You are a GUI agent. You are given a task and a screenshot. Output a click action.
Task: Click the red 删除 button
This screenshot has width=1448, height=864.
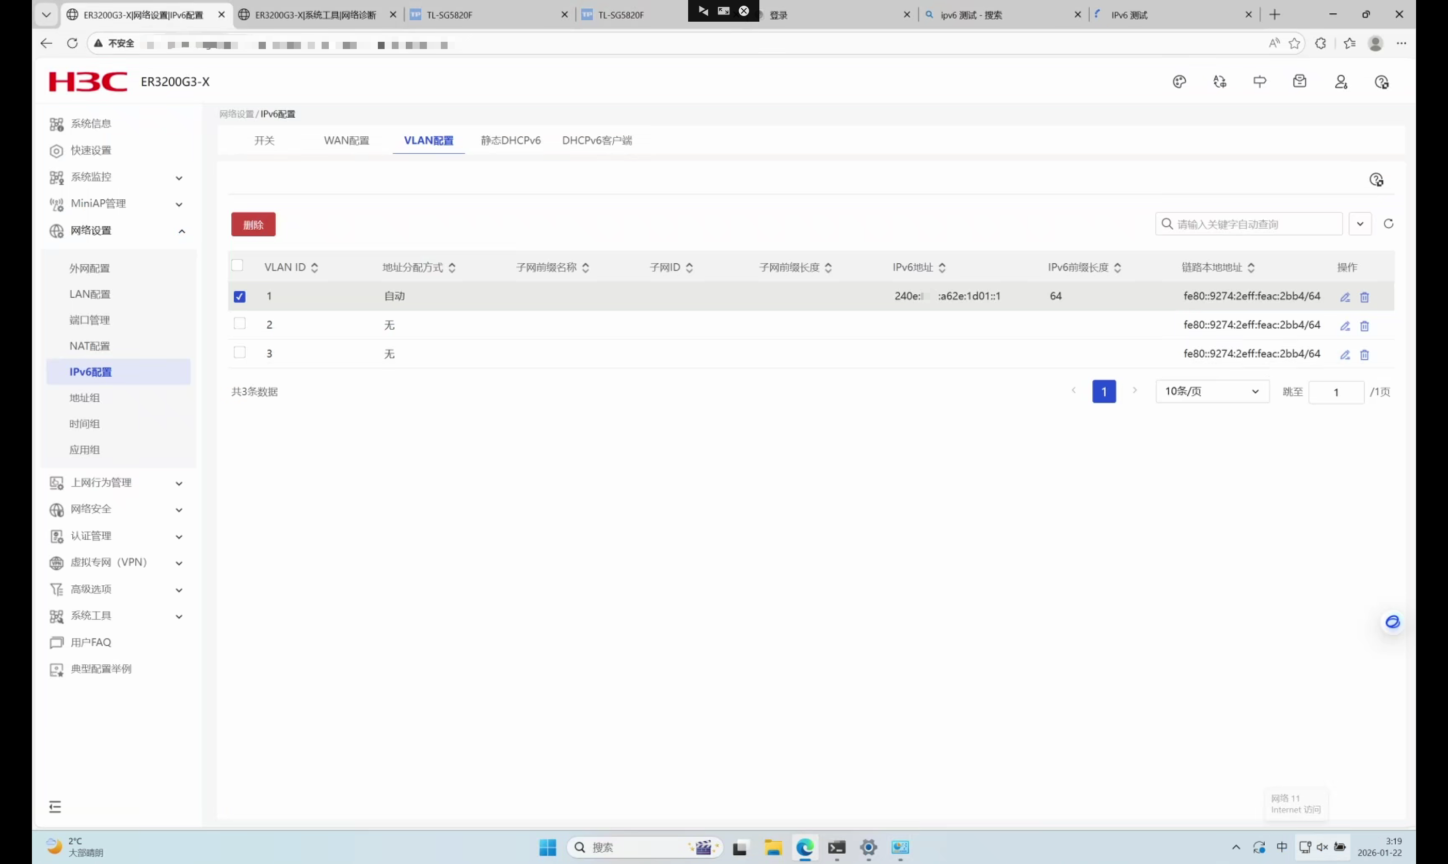(x=253, y=225)
